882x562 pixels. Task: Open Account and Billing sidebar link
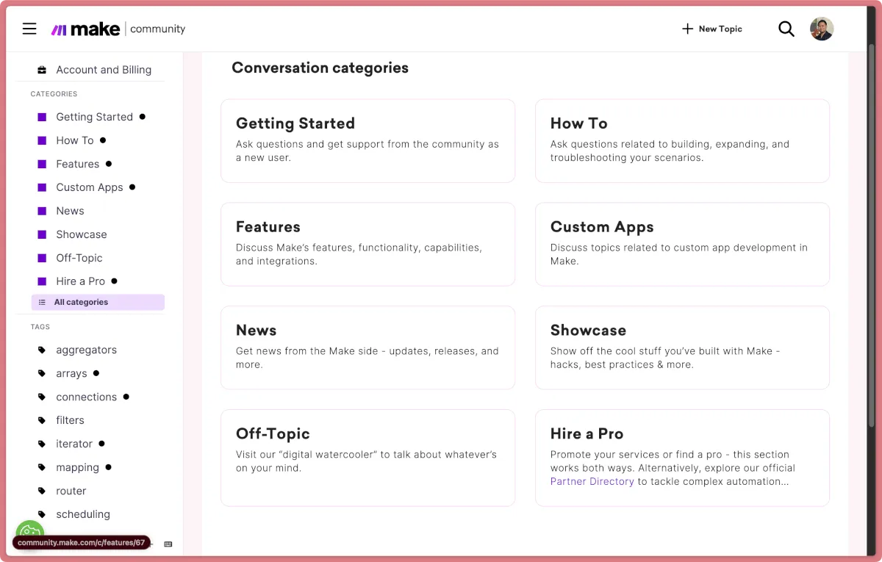click(104, 70)
